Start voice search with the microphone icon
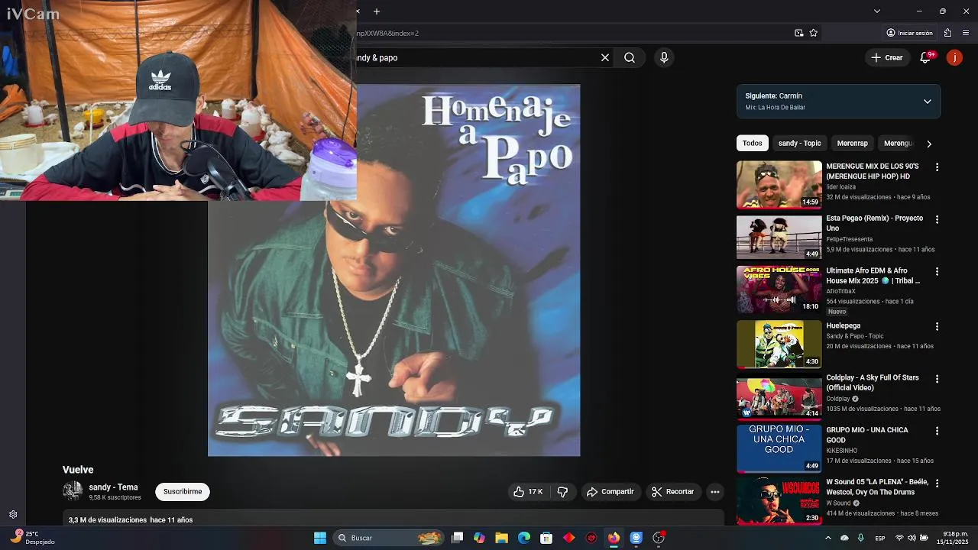This screenshot has height=550, width=978. [664, 57]
